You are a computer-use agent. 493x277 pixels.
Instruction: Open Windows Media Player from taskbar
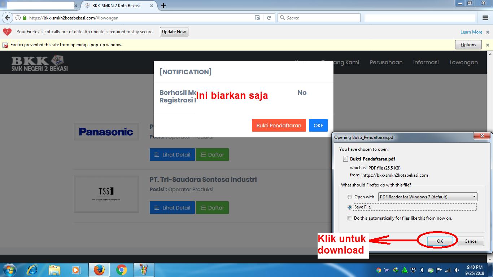(x=76, y=270)
